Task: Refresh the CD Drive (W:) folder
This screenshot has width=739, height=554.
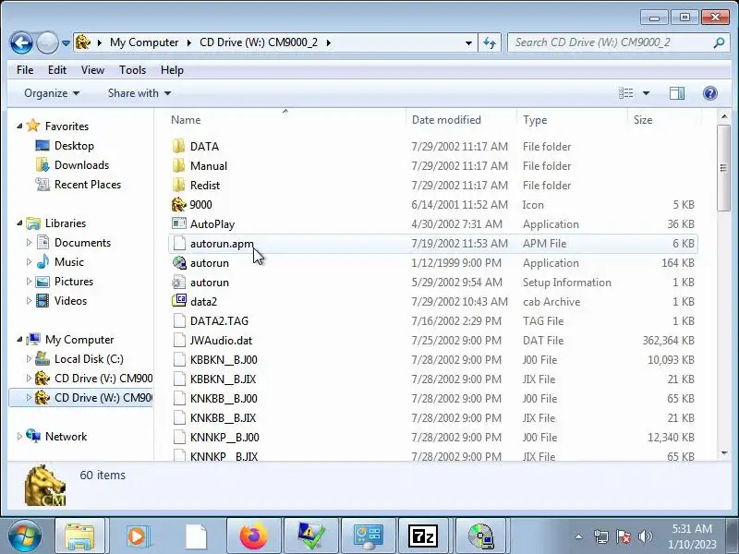Action: click(x=490, y=42)
